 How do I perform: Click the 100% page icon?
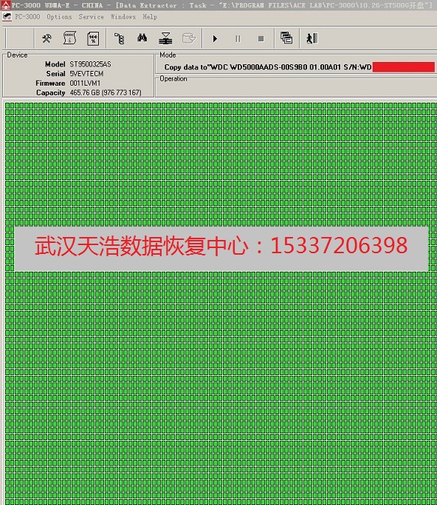point(93,38)
